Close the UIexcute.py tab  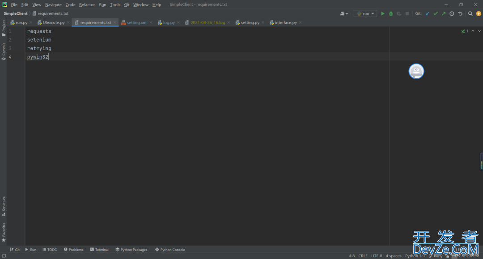coord(68,22)
